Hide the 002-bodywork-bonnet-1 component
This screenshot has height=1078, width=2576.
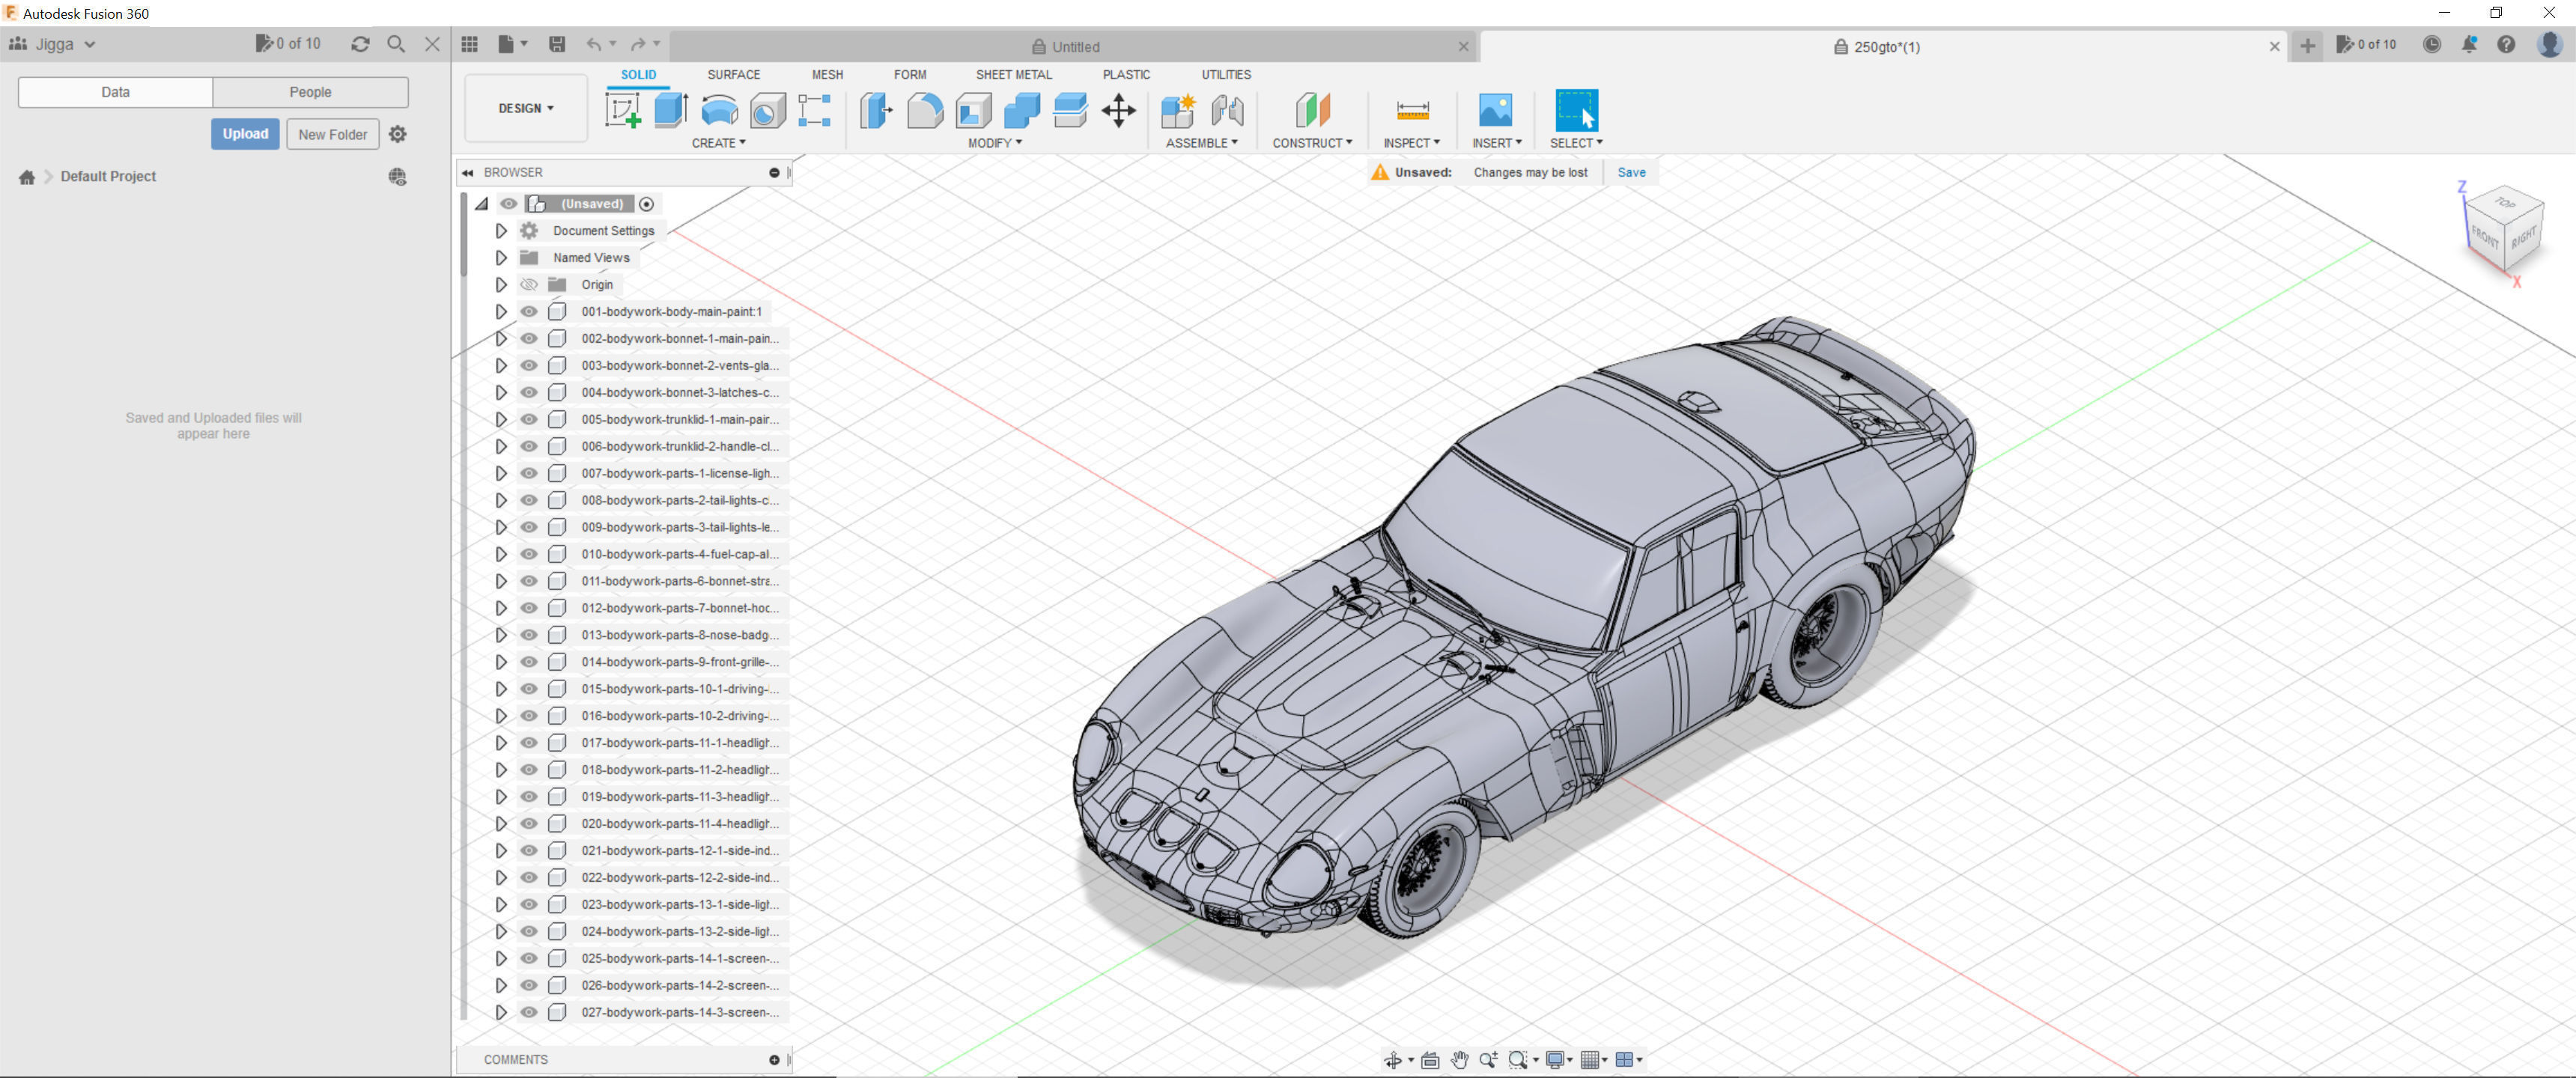click(x=529, y=339)
